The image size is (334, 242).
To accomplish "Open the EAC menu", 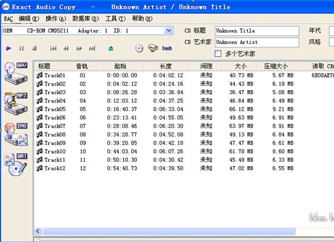I will (8, 19).
